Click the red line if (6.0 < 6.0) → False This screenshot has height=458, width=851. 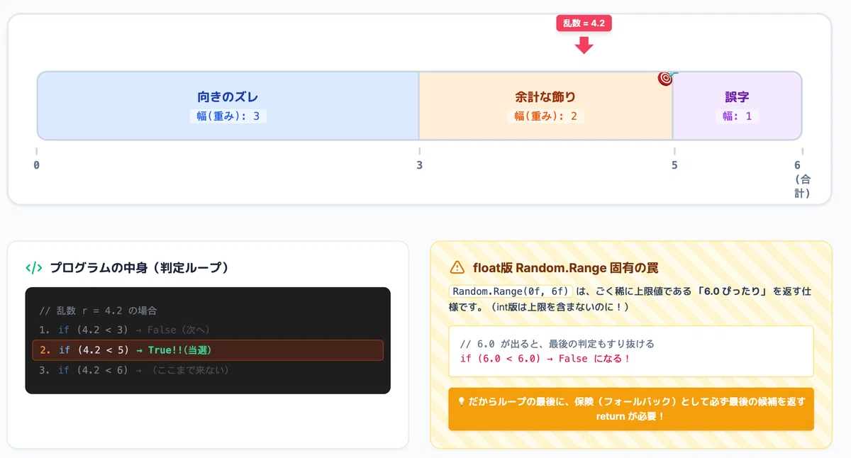(545, 359)
